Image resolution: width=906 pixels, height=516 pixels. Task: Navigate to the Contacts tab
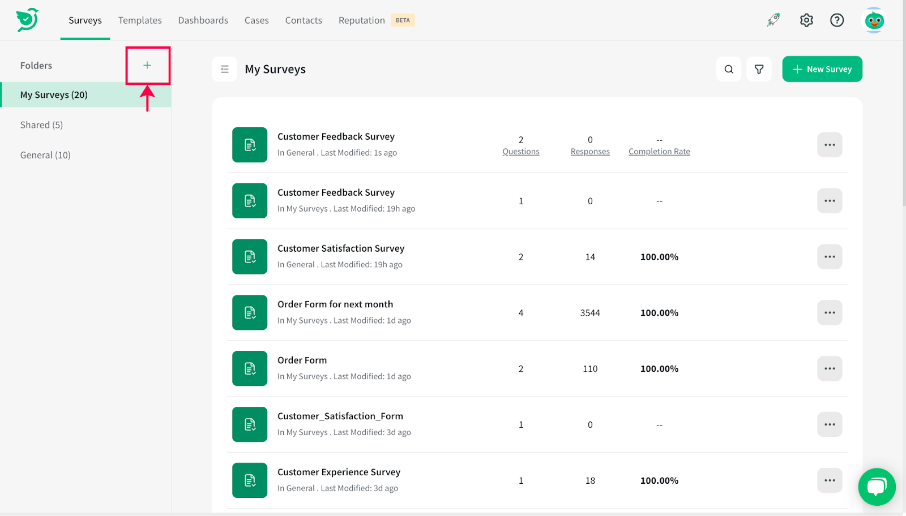[304, 20]
